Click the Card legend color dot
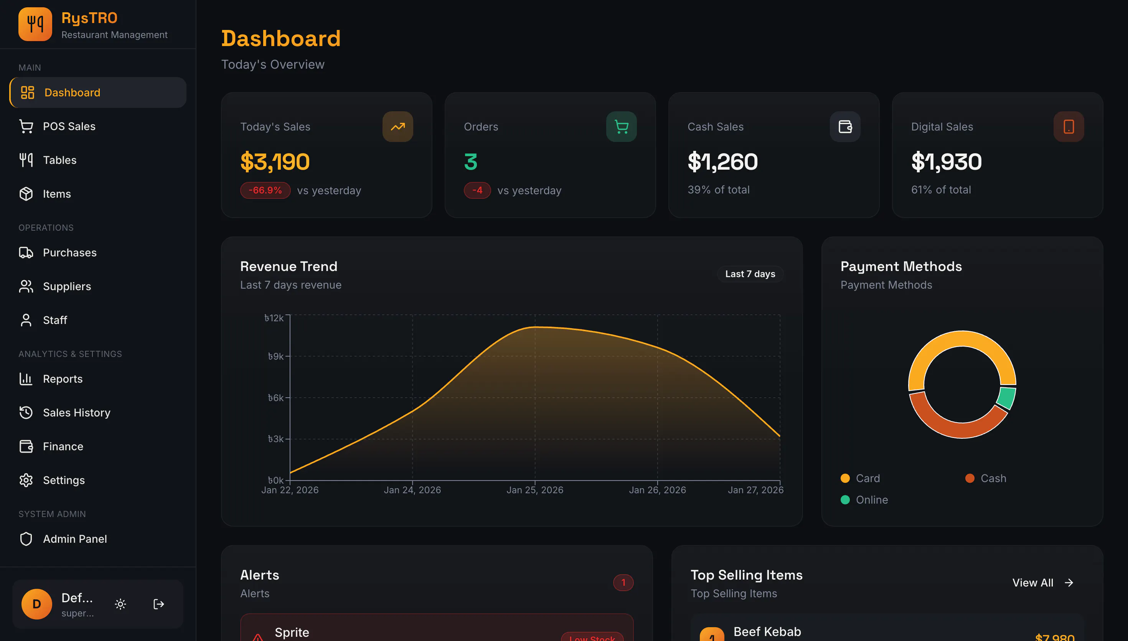 click(x=845, y=479)
